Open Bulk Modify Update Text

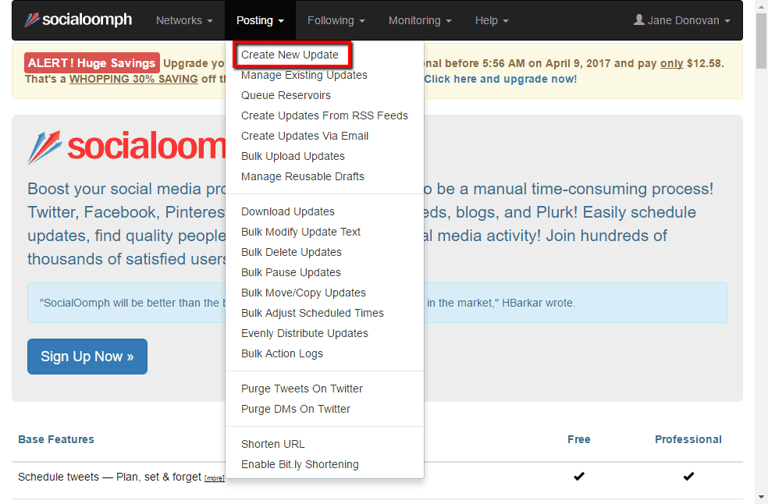(x=300, y=232)
